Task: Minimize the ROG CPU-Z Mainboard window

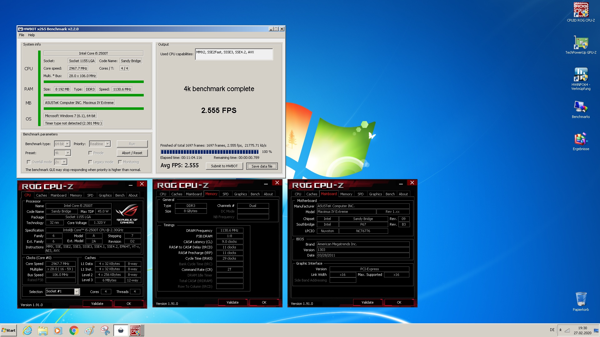Action: click(401, 184)
